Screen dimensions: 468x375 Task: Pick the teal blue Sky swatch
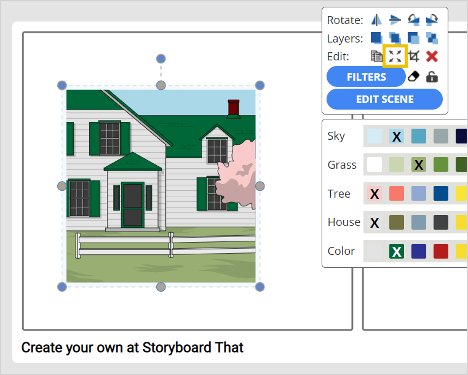419,136
